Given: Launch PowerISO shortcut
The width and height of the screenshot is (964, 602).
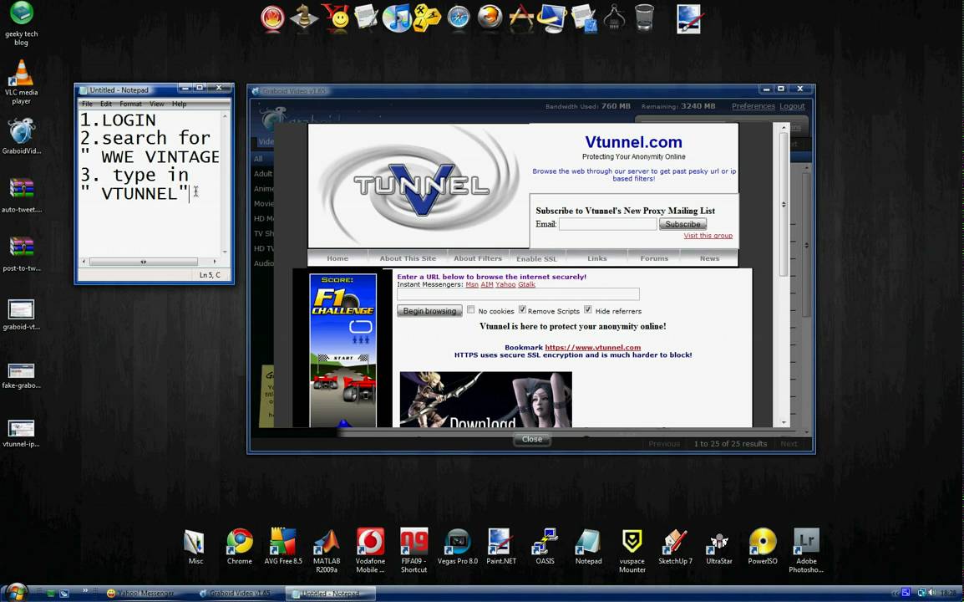Looking at the screenshot, I should [763, 547].
